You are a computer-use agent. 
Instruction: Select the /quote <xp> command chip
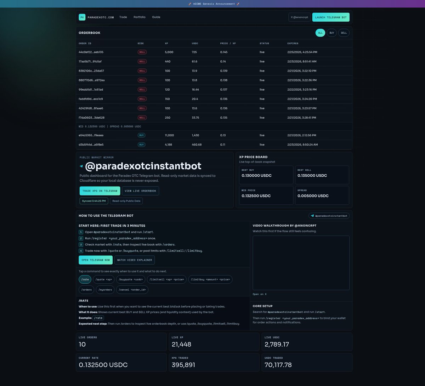point(104,279)
